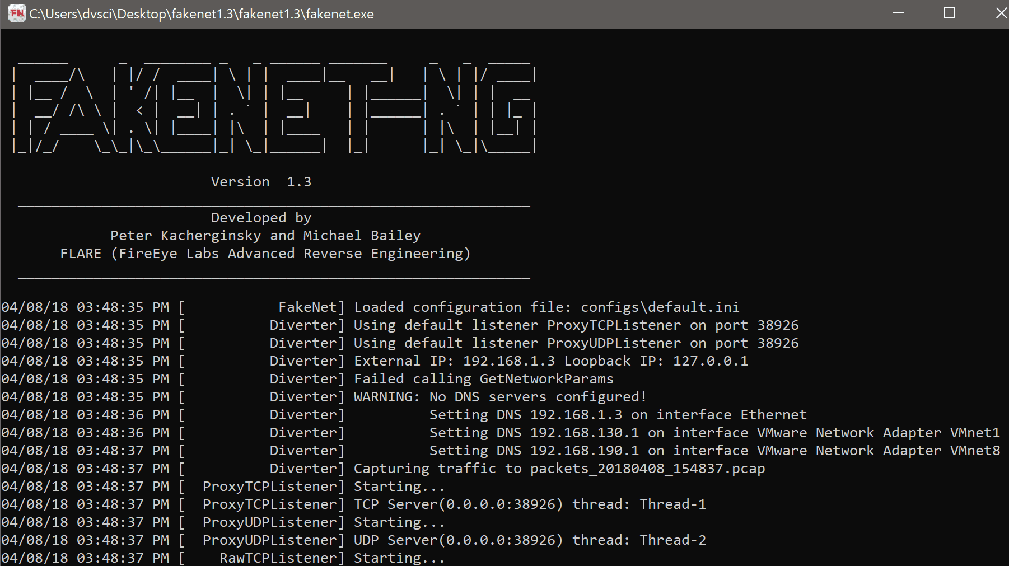This screenshot has height=566, width=1009.
Task: Click the first ProxyUDPListener Starting... line
Action: point(223,522)
